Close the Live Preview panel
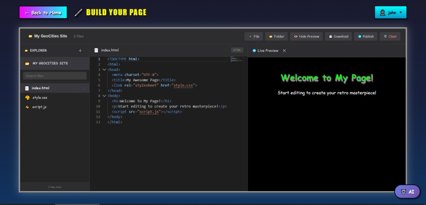 click(284, 51)
